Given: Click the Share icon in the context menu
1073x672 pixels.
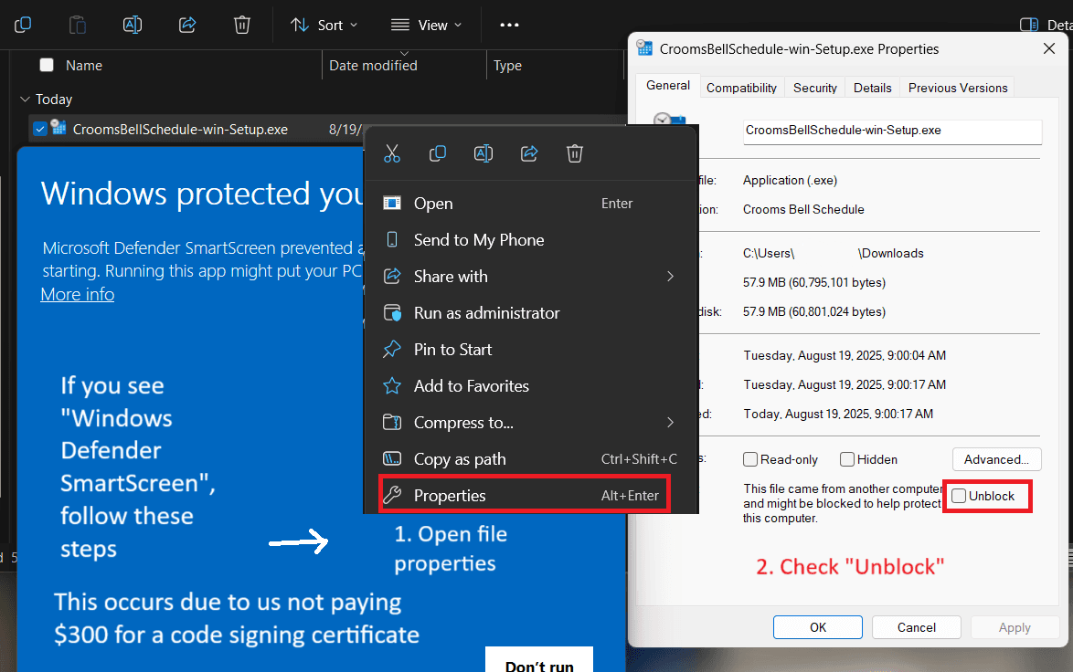Looking at the screenshot, I should pos(529,153).
